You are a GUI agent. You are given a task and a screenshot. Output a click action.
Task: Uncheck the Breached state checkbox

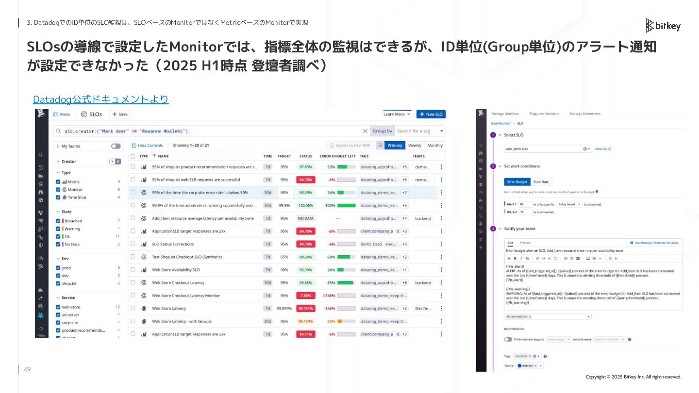[58, 221]
